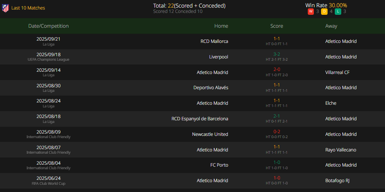
Task: Open Elche team link
Action: 331,103
